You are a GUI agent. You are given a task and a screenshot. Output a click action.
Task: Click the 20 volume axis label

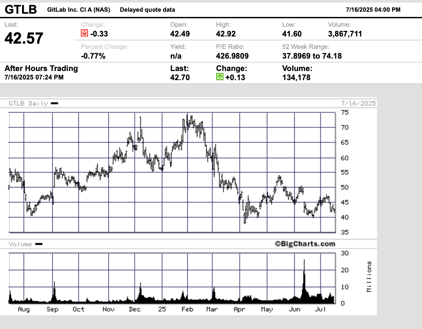345,270
